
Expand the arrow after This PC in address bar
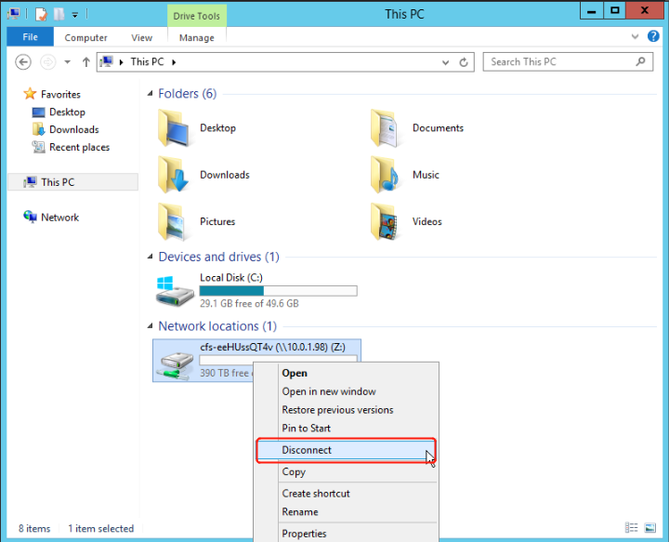pos(174,62)
